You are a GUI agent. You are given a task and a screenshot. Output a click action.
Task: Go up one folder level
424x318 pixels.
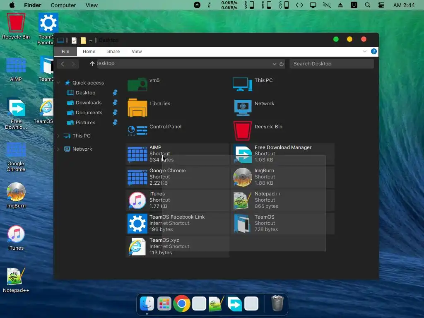point(92,64)
